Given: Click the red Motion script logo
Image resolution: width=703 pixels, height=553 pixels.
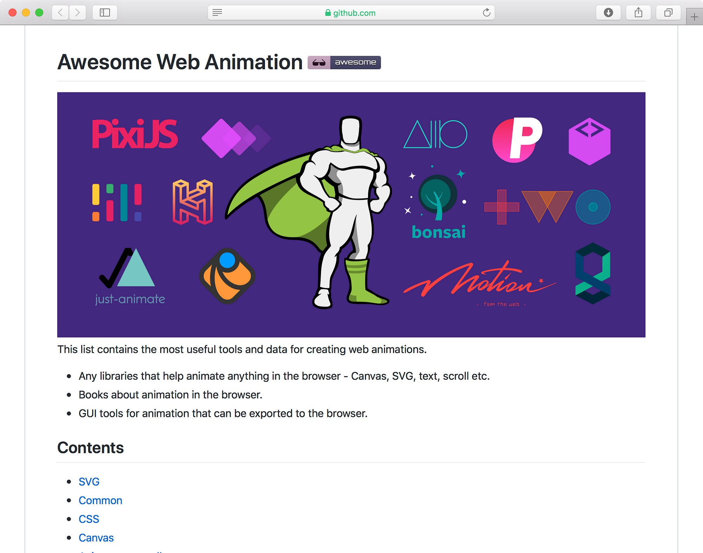Looking at the screenshot, I should (x=480, y=284).
